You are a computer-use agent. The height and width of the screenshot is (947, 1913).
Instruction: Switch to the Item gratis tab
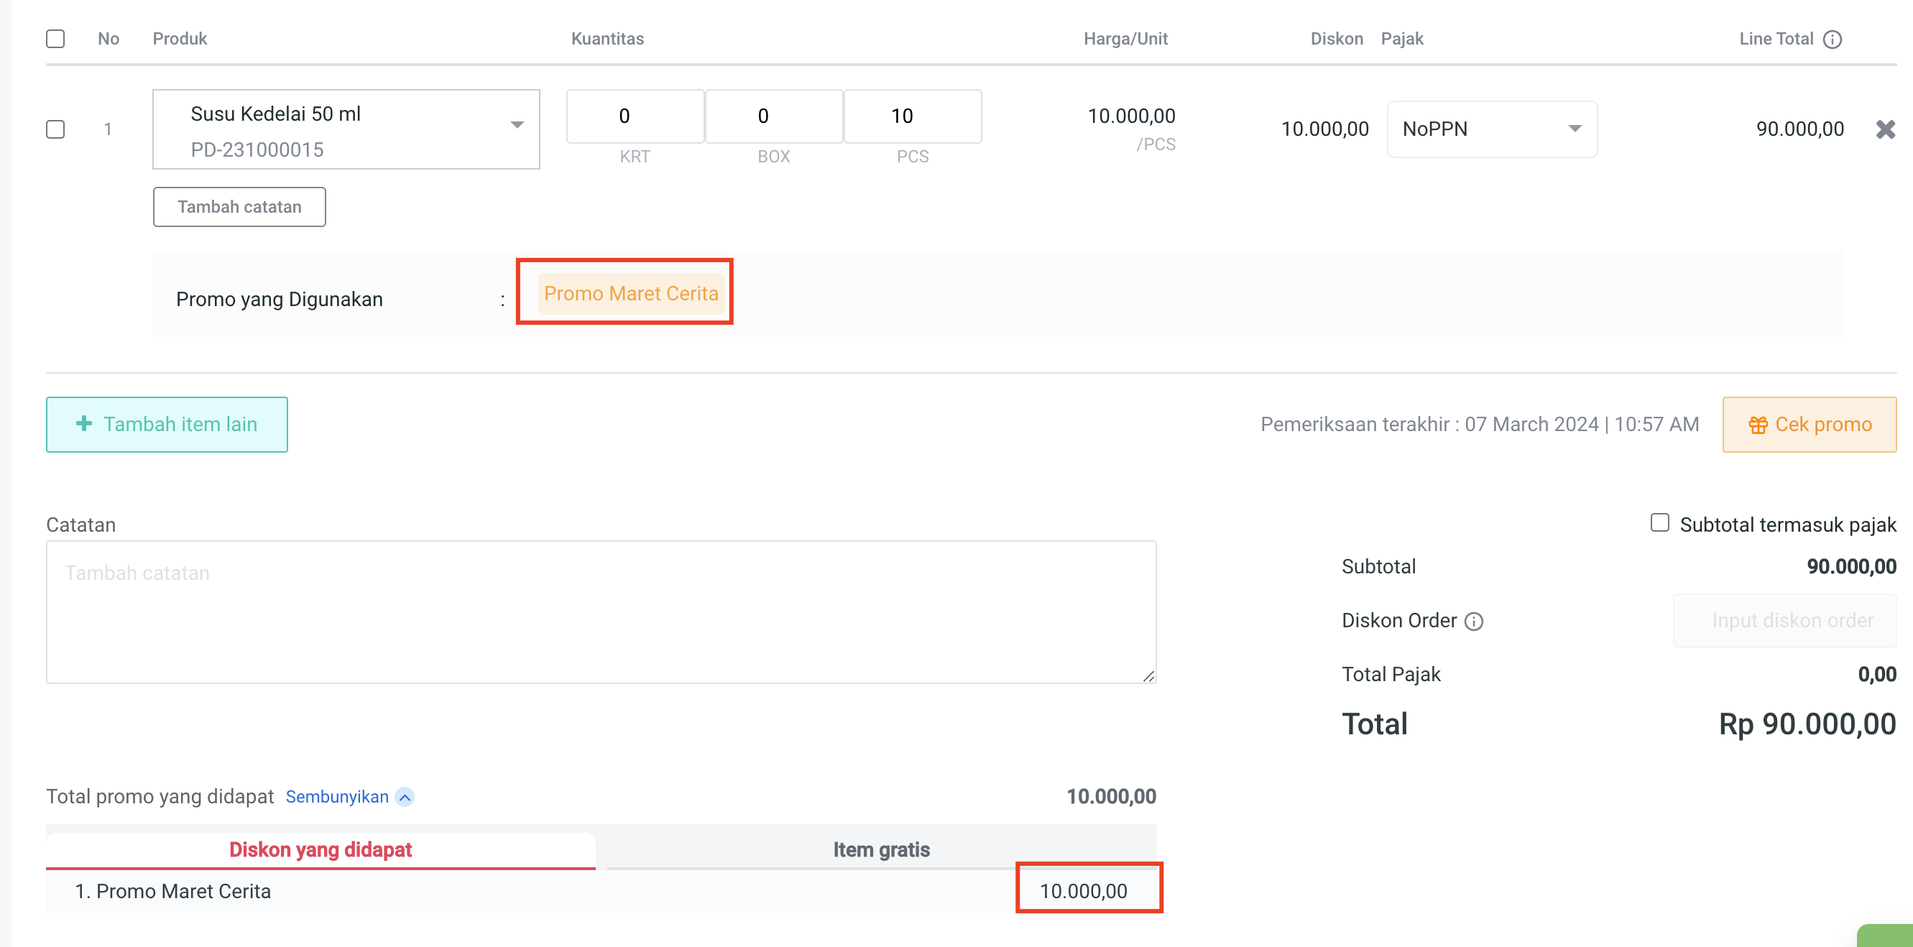point(881,849)
